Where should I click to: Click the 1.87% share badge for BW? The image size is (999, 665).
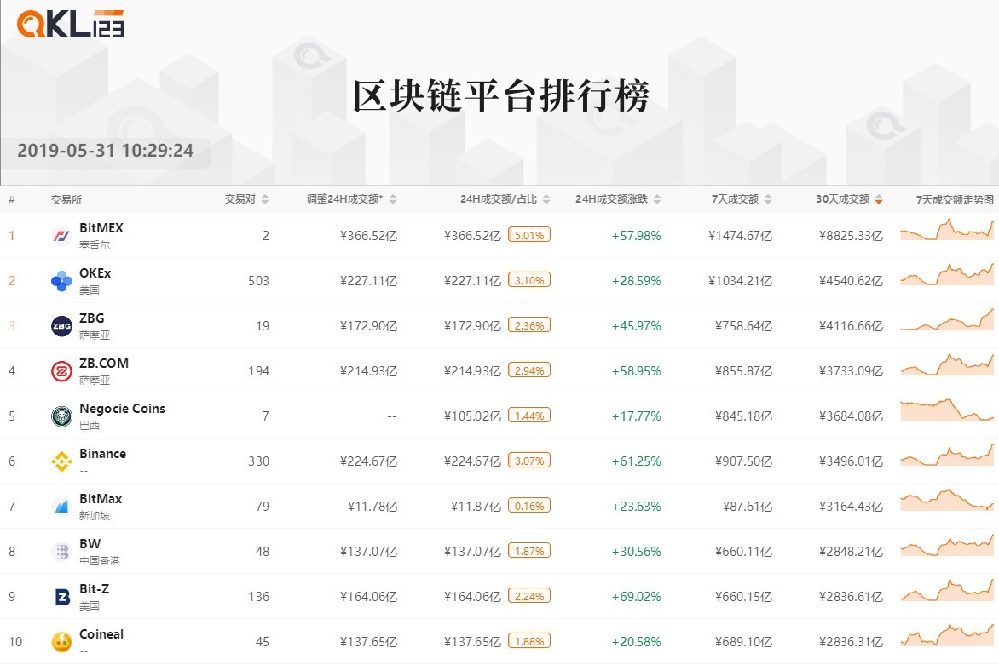[529, 551]
